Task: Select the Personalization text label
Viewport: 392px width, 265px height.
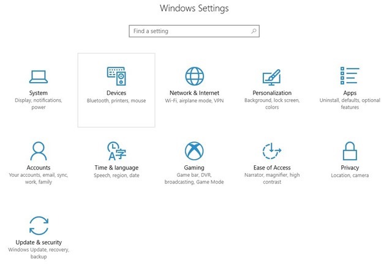Action: pyautogui.click(x=272, y=93)
